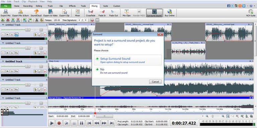The height and width of the screenshot is (128, 257).
Task: Choose No, do not use surround sound
Action: point(128,71)
